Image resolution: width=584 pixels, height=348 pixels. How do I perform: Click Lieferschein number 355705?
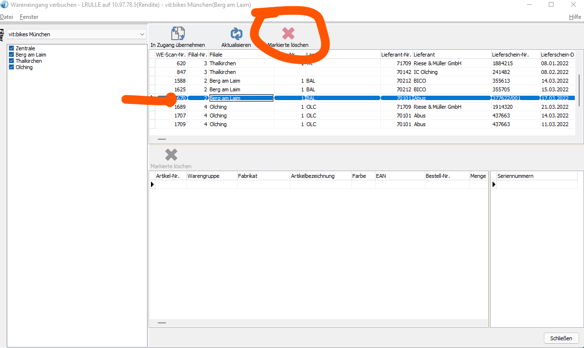(515, 89)
